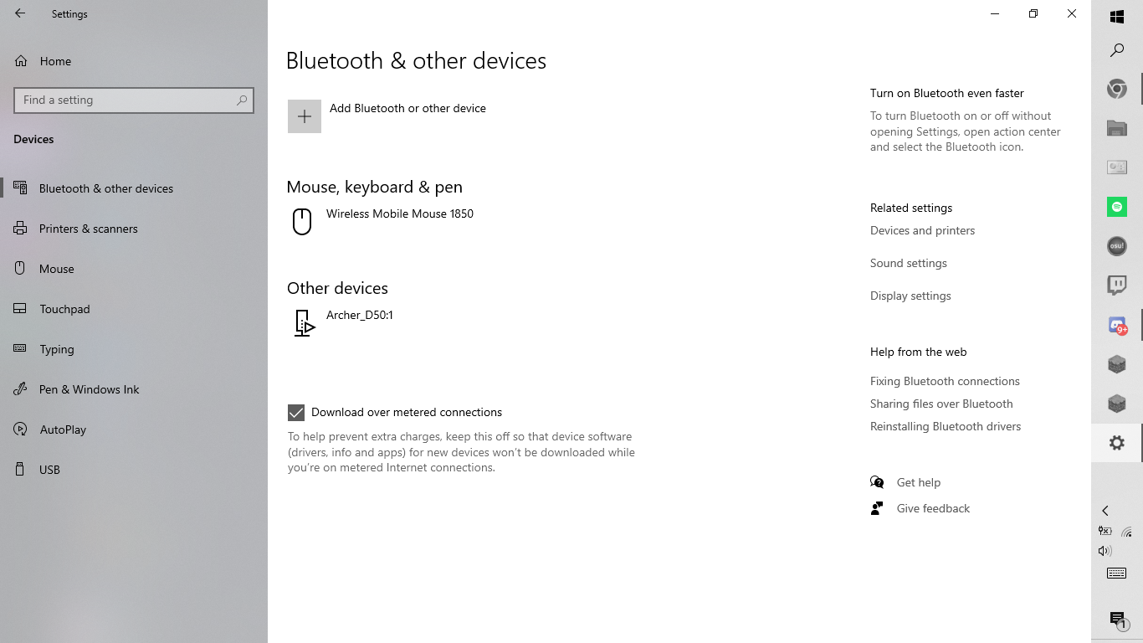Open the Mouse settings page
The height and width of the screenshot is (643, 1143).
tap(134, 269)
